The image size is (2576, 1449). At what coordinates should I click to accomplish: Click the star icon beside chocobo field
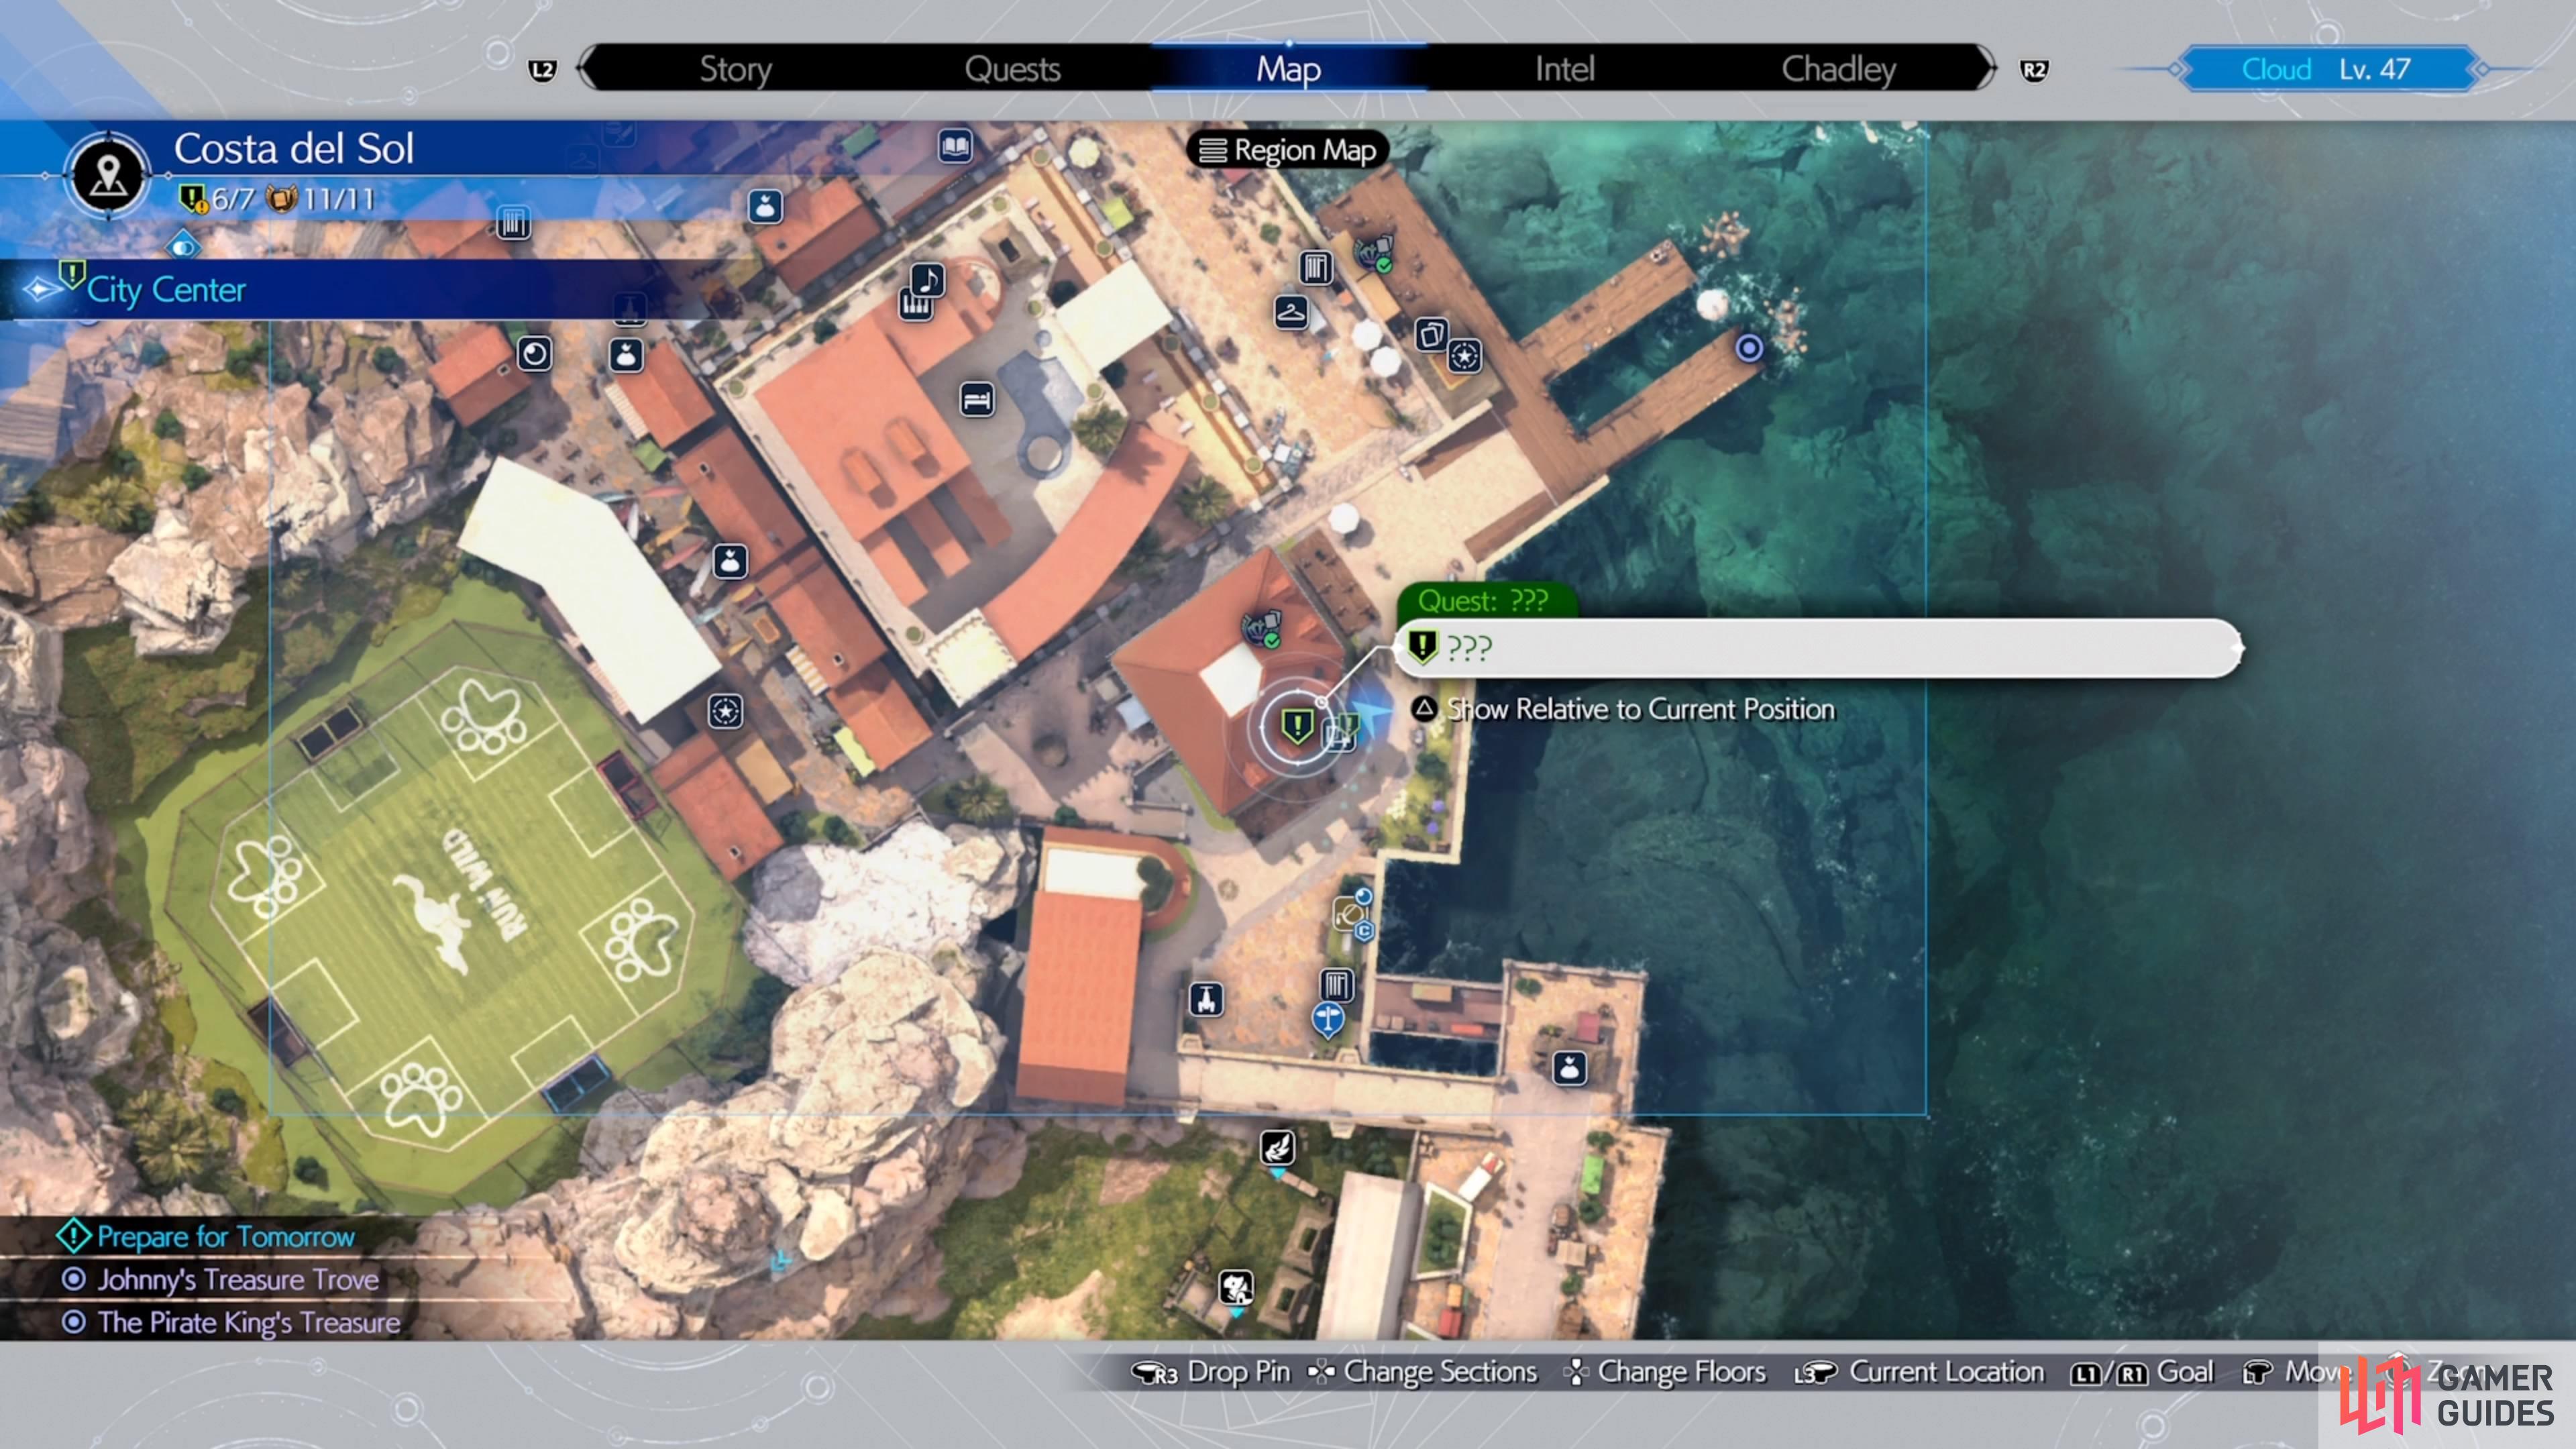[725, 711]
